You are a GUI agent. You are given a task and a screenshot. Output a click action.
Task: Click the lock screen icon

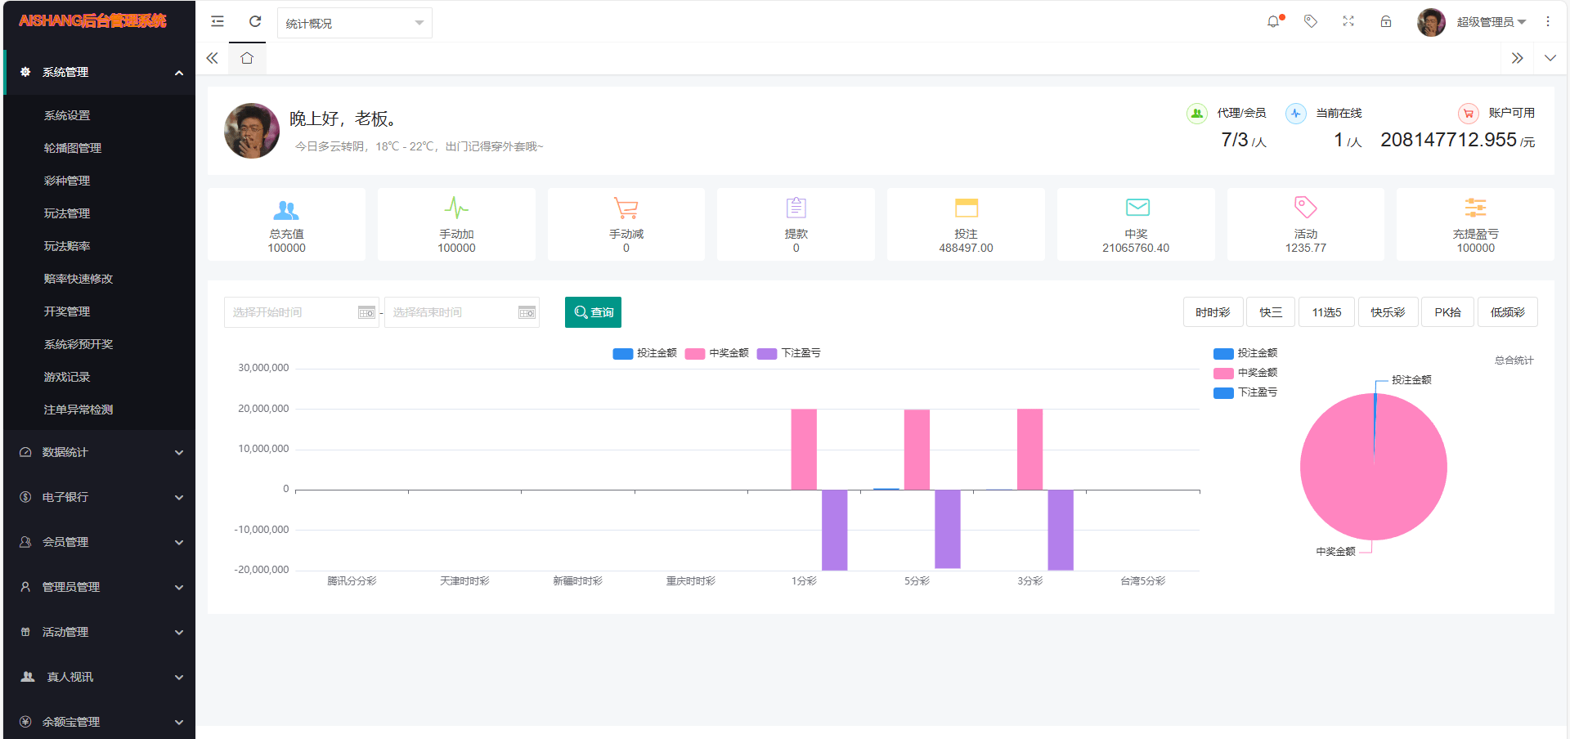pyautogui.click(x=1386, y=22)
